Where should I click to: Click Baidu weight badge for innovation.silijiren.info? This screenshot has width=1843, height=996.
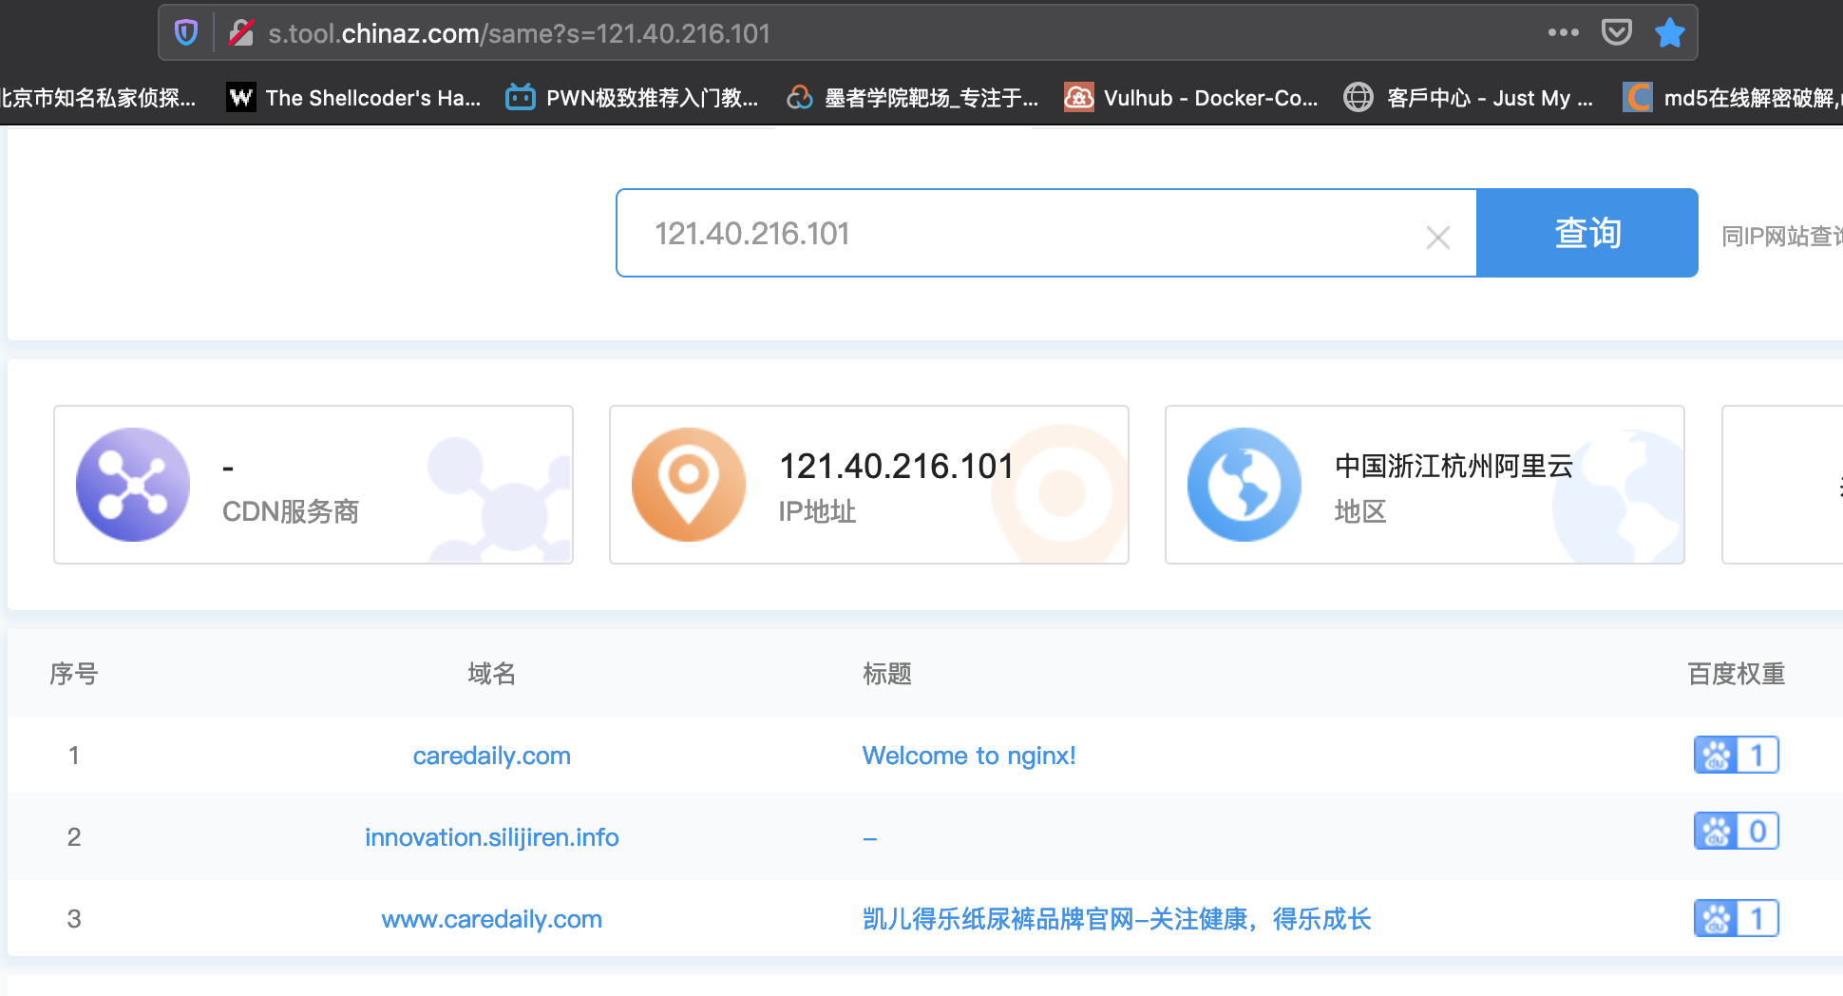(x=1737, y=831)
